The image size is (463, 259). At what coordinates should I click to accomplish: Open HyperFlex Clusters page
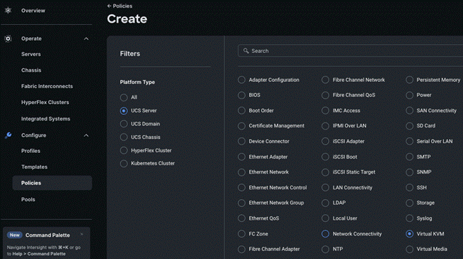click(45, 102)
